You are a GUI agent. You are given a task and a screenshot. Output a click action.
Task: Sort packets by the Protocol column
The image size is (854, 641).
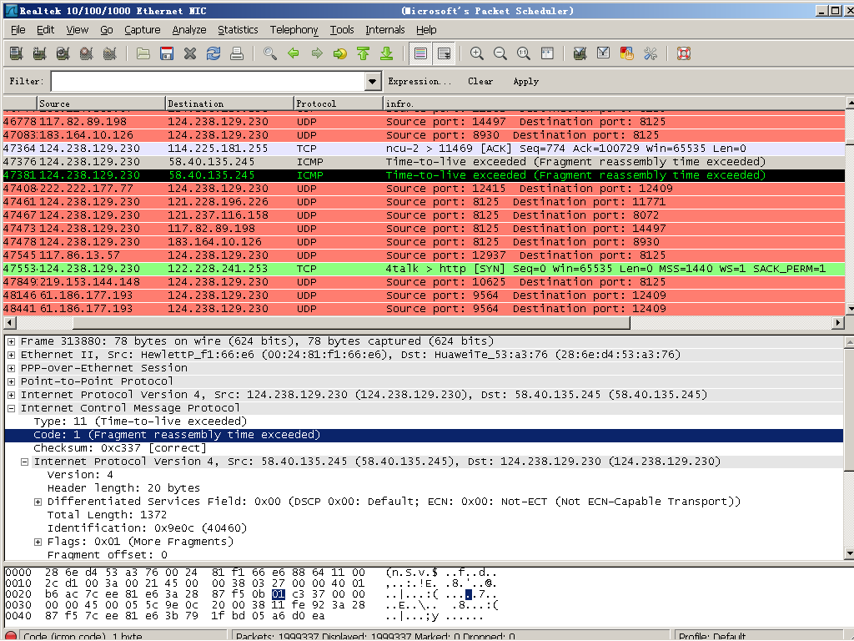click(339, 103)
